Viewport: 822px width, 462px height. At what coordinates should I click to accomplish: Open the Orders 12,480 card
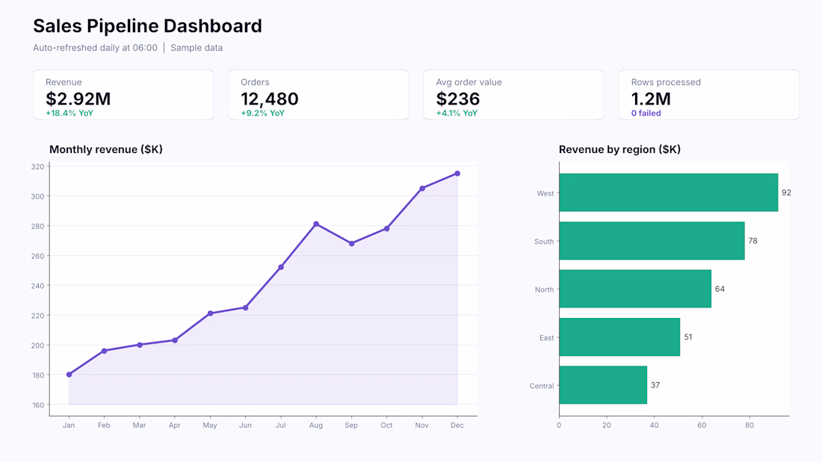click(x=318, y=95)
